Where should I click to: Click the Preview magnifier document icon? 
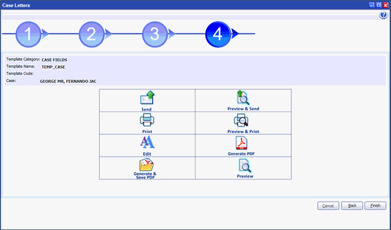coord(245,166)
